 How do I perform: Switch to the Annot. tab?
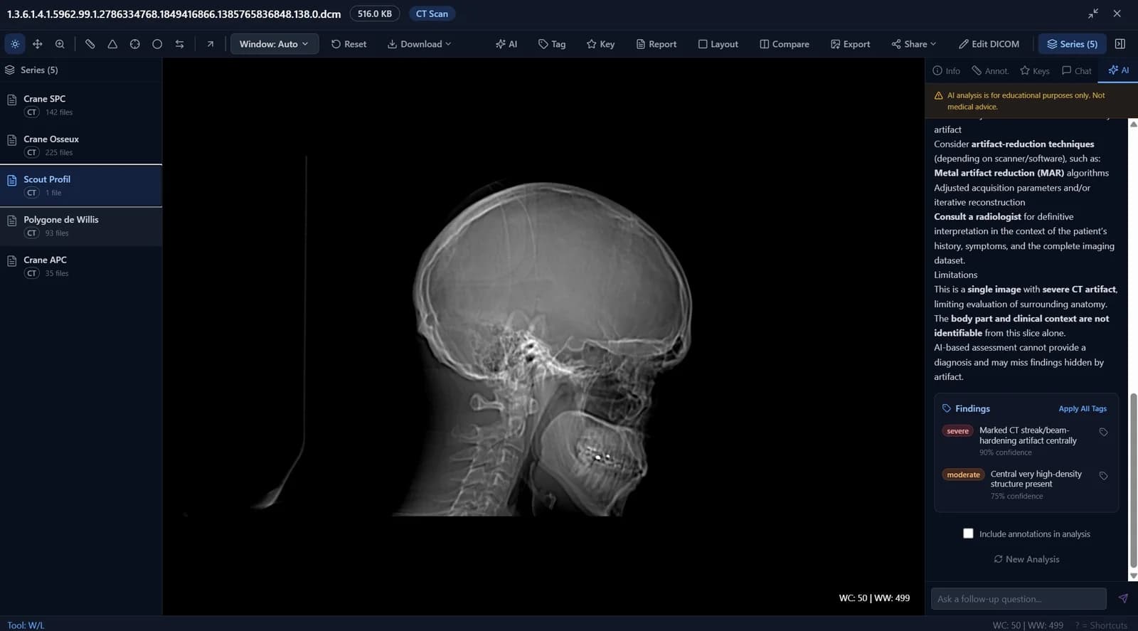tap(990, 70)
